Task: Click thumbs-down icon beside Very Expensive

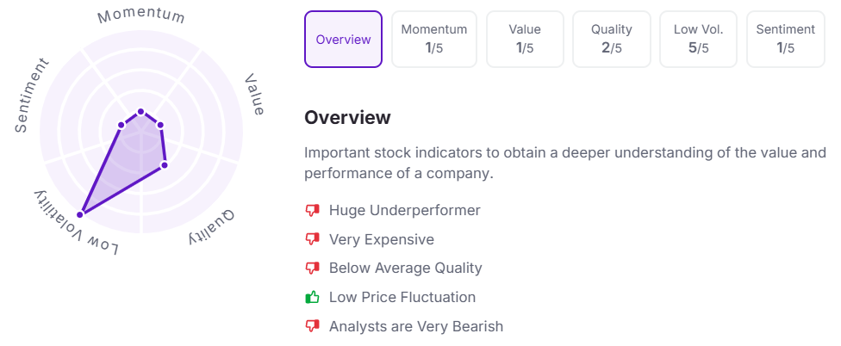Action: (312, 239)
